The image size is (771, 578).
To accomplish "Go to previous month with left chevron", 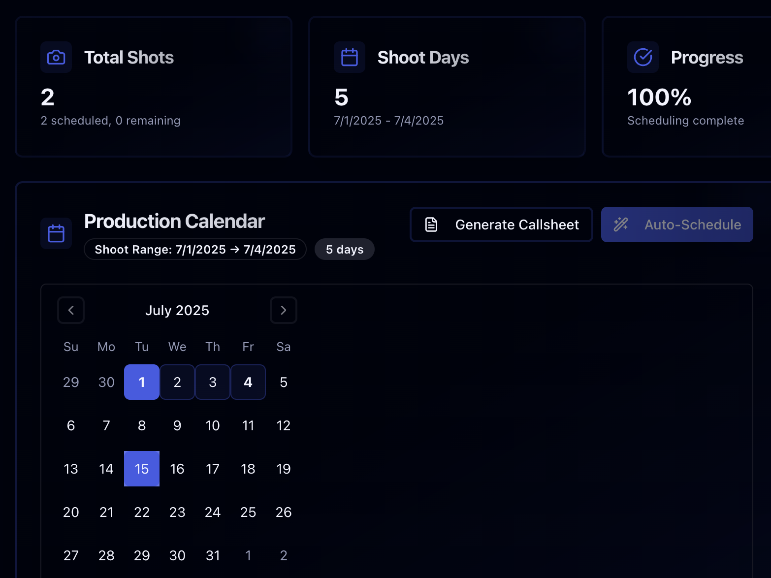I will click(x=71, y=310).
